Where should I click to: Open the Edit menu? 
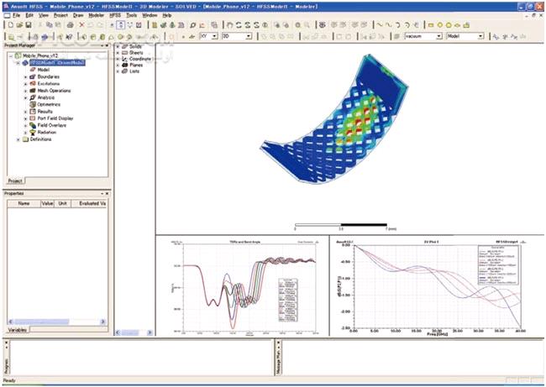tap(29, 15)
